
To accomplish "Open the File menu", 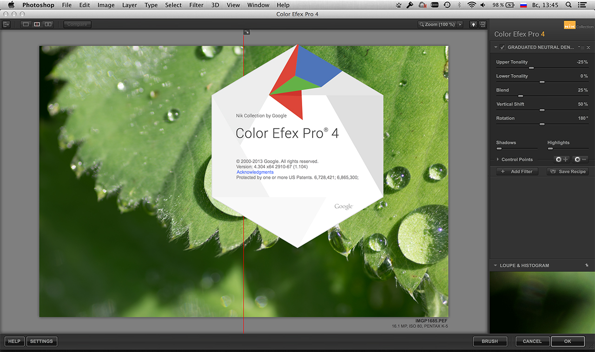I will pos(67,5).
